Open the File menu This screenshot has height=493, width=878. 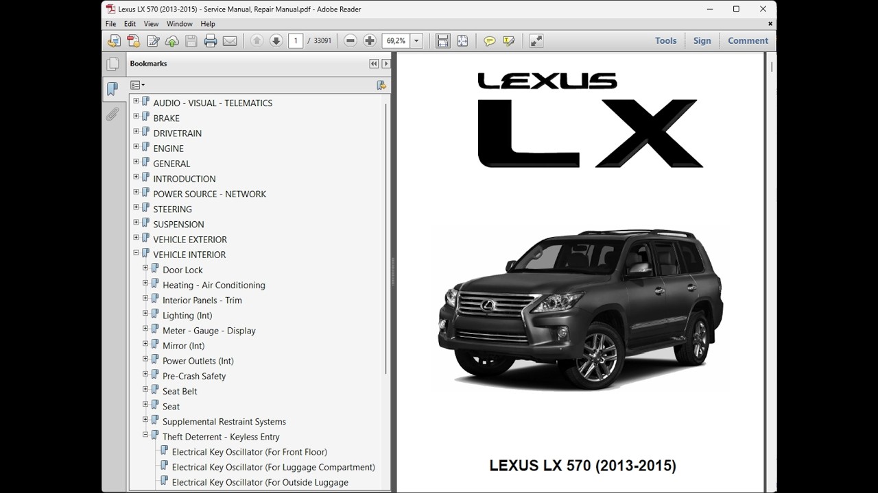point(110,24)
